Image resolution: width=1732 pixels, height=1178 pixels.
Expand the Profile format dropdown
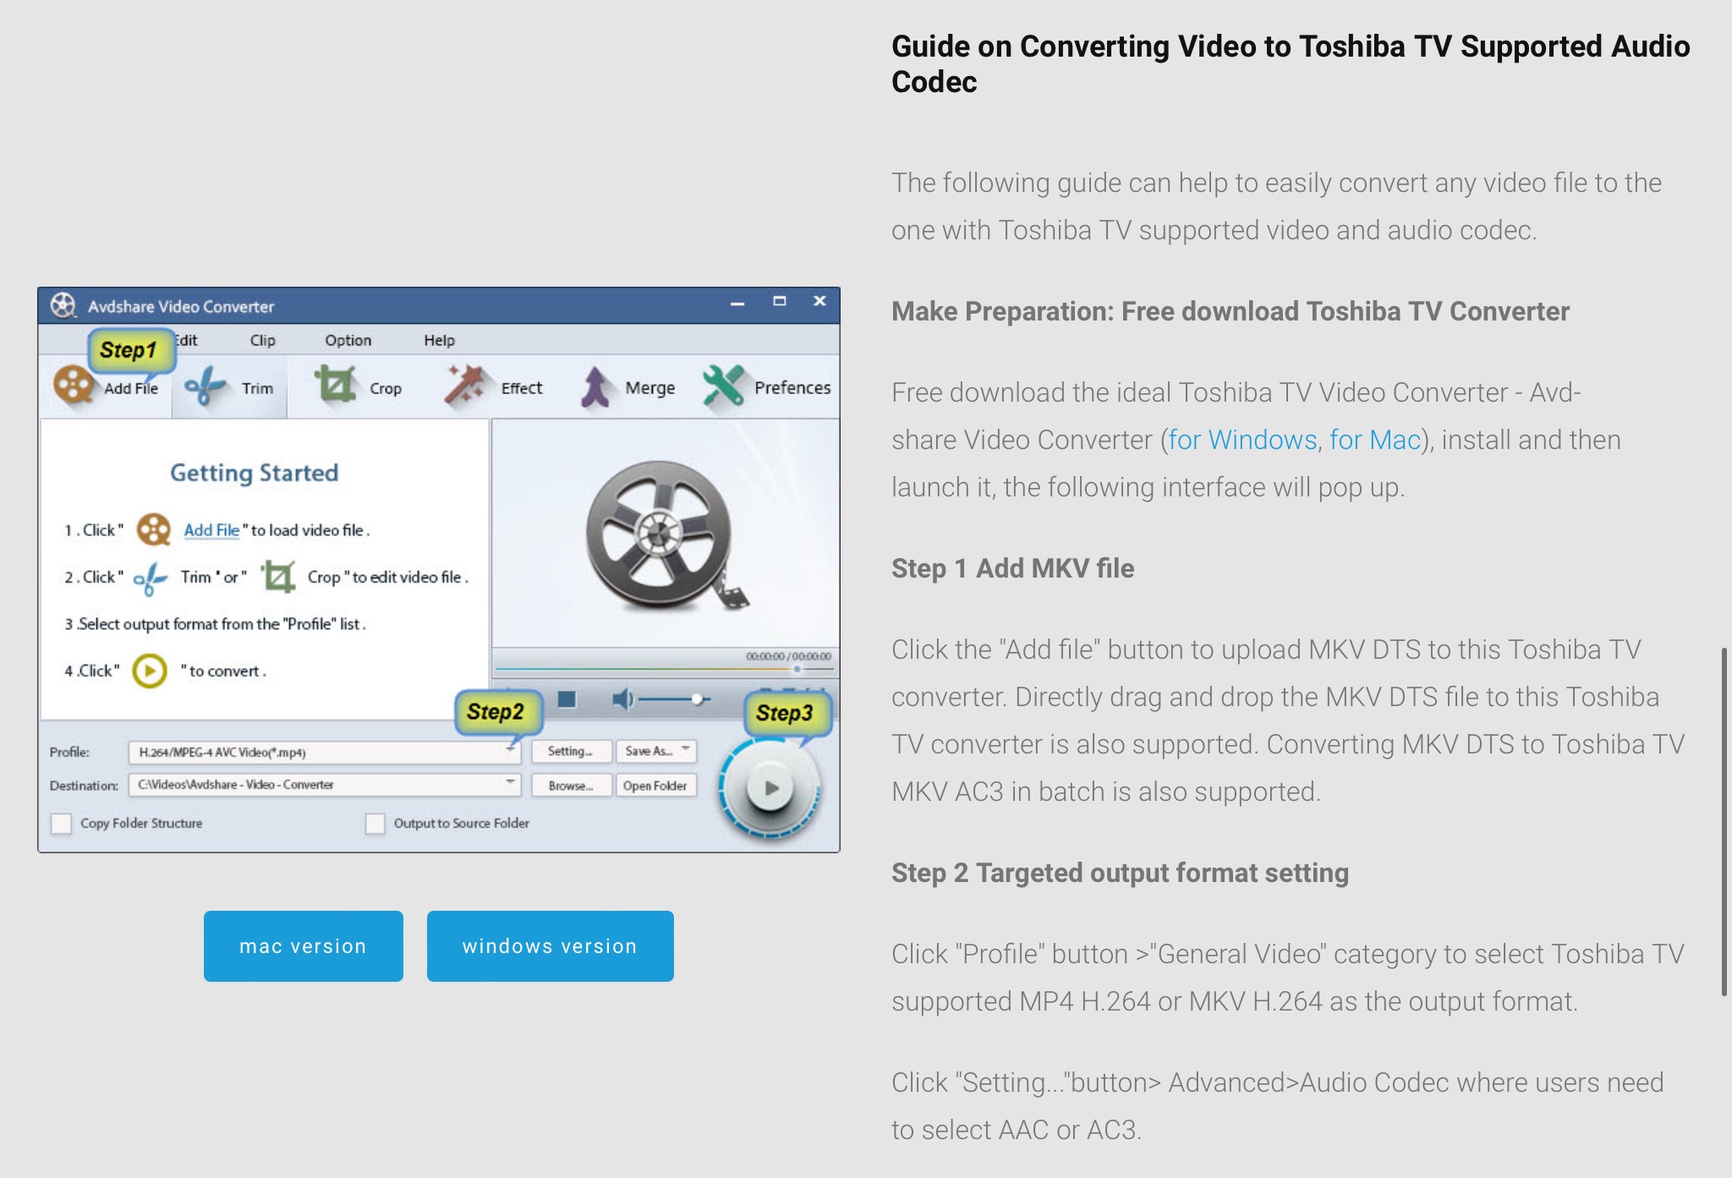tap(510, 751)
